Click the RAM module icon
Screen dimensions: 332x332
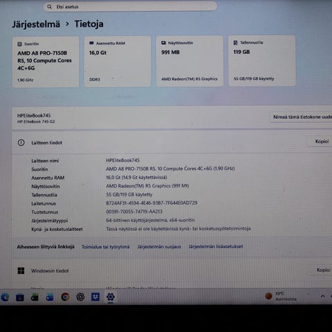pyautogui.click(x=91, y=43)
